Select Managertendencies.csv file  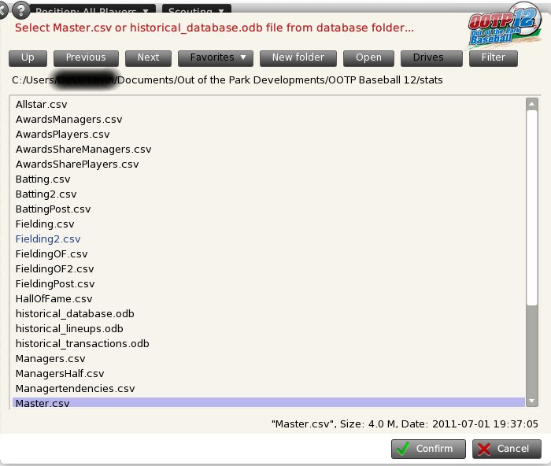click(268, 389)
